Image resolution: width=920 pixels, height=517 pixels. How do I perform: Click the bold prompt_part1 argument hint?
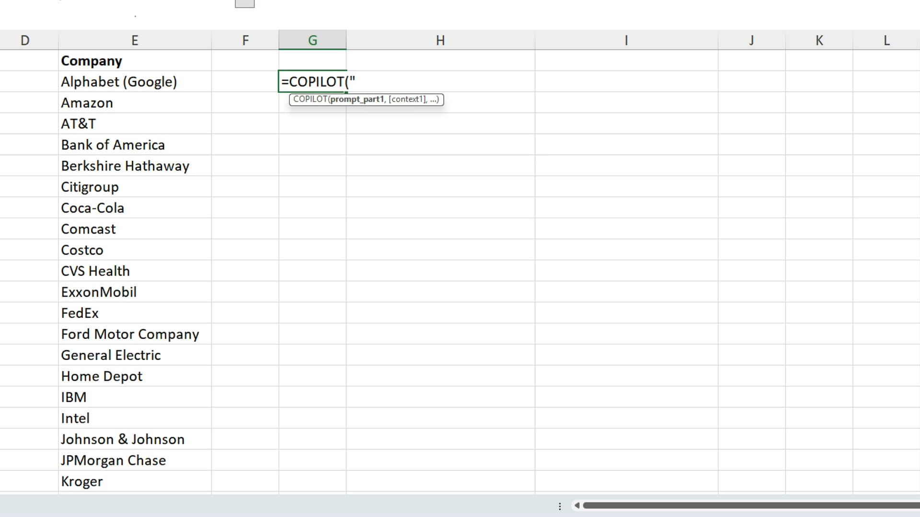point(357,99)
